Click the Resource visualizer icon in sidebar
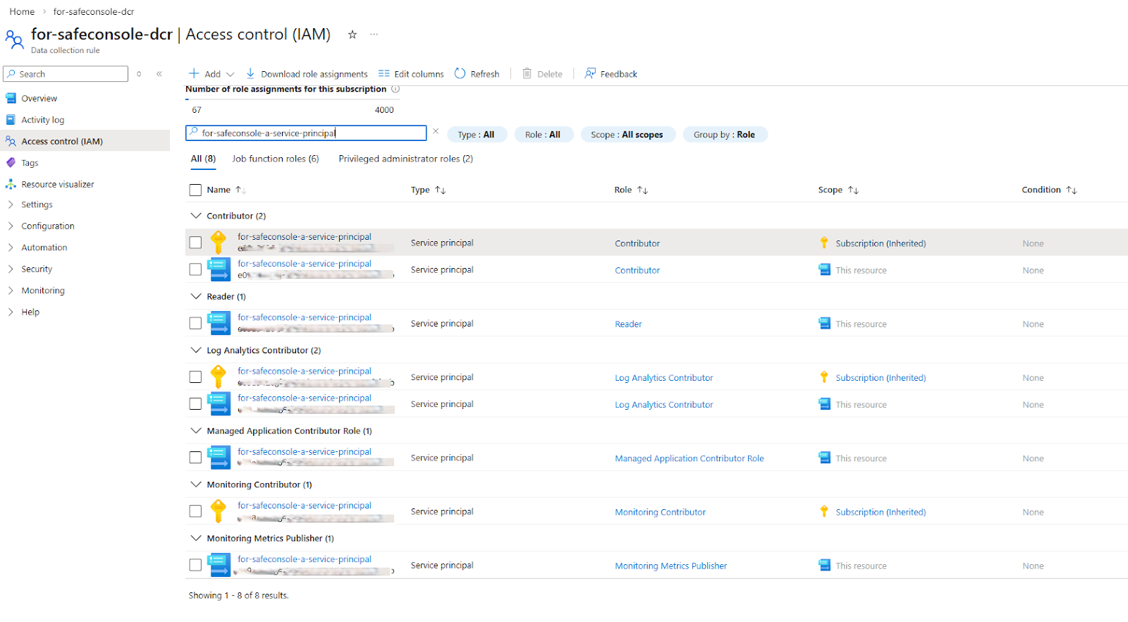The image size is (1128, 622). 11,184
